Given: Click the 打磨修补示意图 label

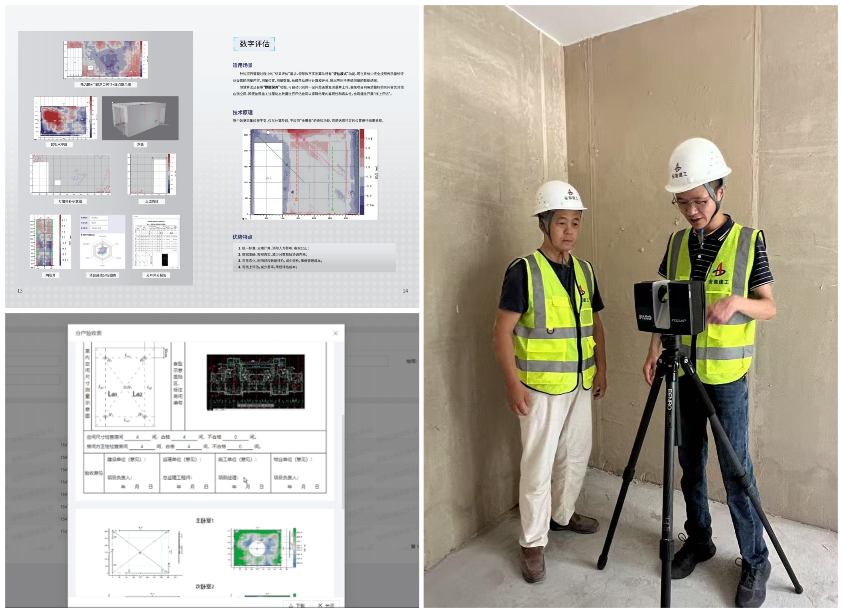Looking at the screenshot, I should [x=70, y=201].
